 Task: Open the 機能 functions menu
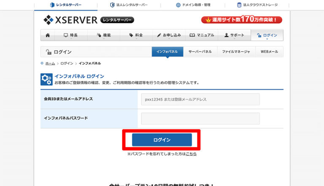[104, 35]
